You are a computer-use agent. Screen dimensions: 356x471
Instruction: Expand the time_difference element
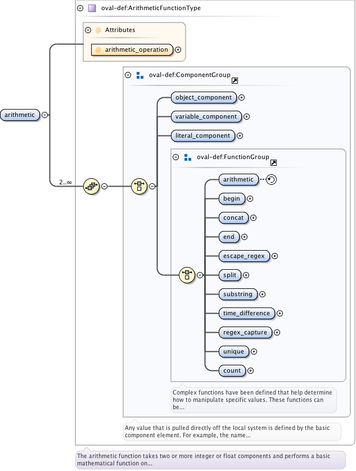pos(280,313)
